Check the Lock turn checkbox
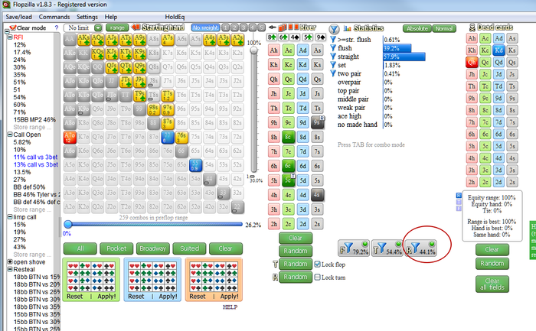Viewport: 536px width, 331px height. coord(317,277)
